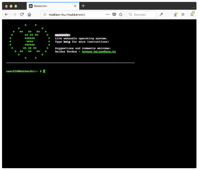Save page to Pocket
The width and height of the screenshot is (199, 170).
114,14
